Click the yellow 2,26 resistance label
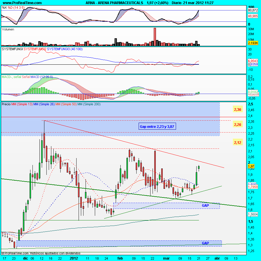 click(x=238, y=124)
